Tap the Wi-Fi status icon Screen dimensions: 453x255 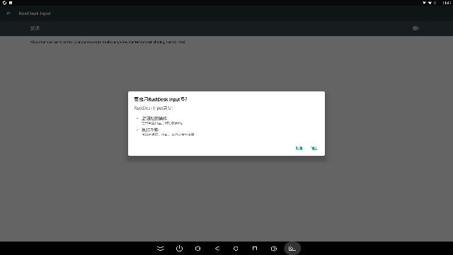click(430, 3)
